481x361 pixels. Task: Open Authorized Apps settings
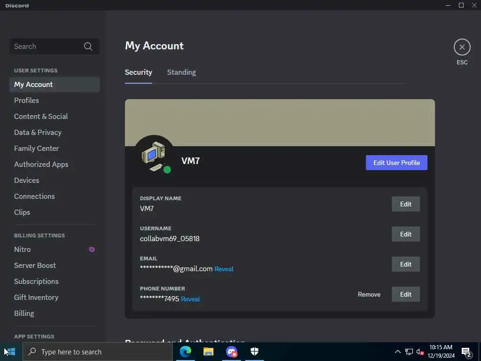click(54, 164)
